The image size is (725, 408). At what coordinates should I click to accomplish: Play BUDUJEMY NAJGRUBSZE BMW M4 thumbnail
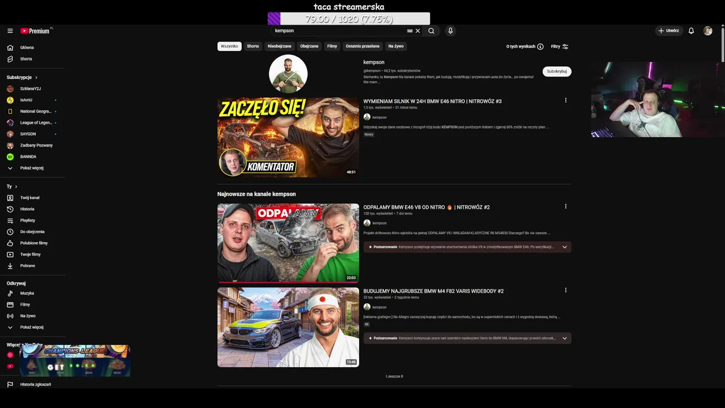tap(288, 327)
